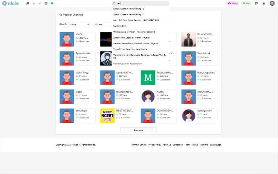Click the Upload button
278x174 pixels.
pos(233,3)
